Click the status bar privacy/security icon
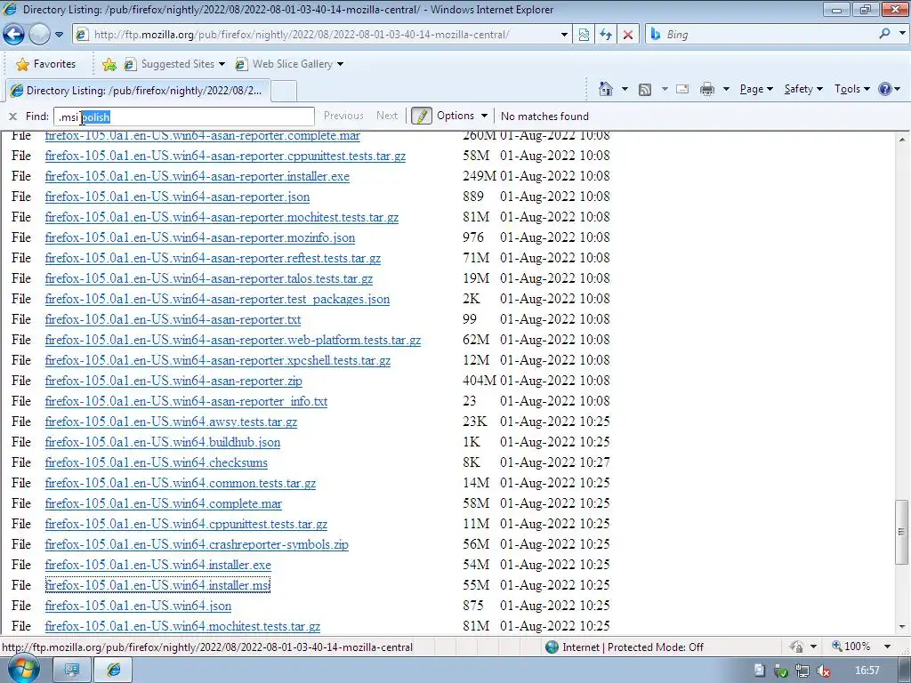Image resolution: width=911 pixels, height=683 pixels. point(796,647)
